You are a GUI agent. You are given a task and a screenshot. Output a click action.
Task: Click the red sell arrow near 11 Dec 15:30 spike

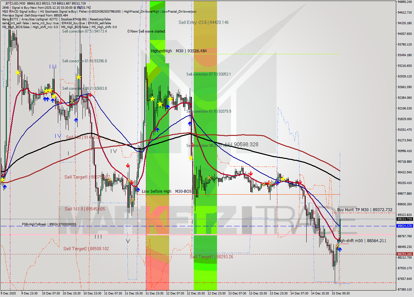[128, 165]
